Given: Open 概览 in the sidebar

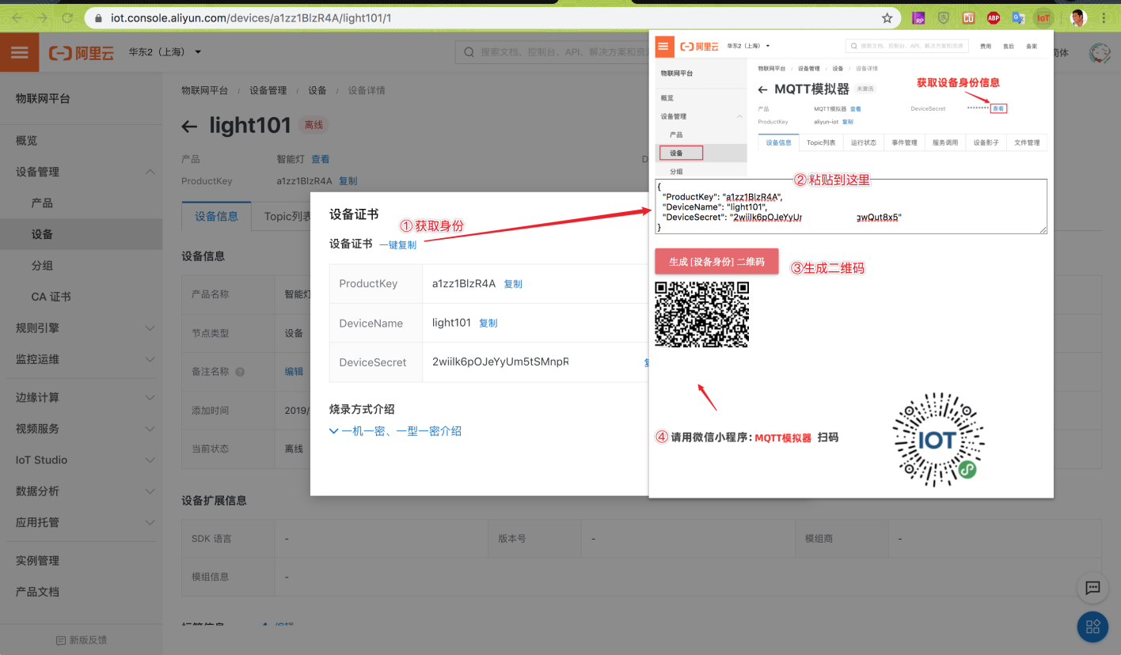Looking at the screenshot, I should [x=27, y=140].
